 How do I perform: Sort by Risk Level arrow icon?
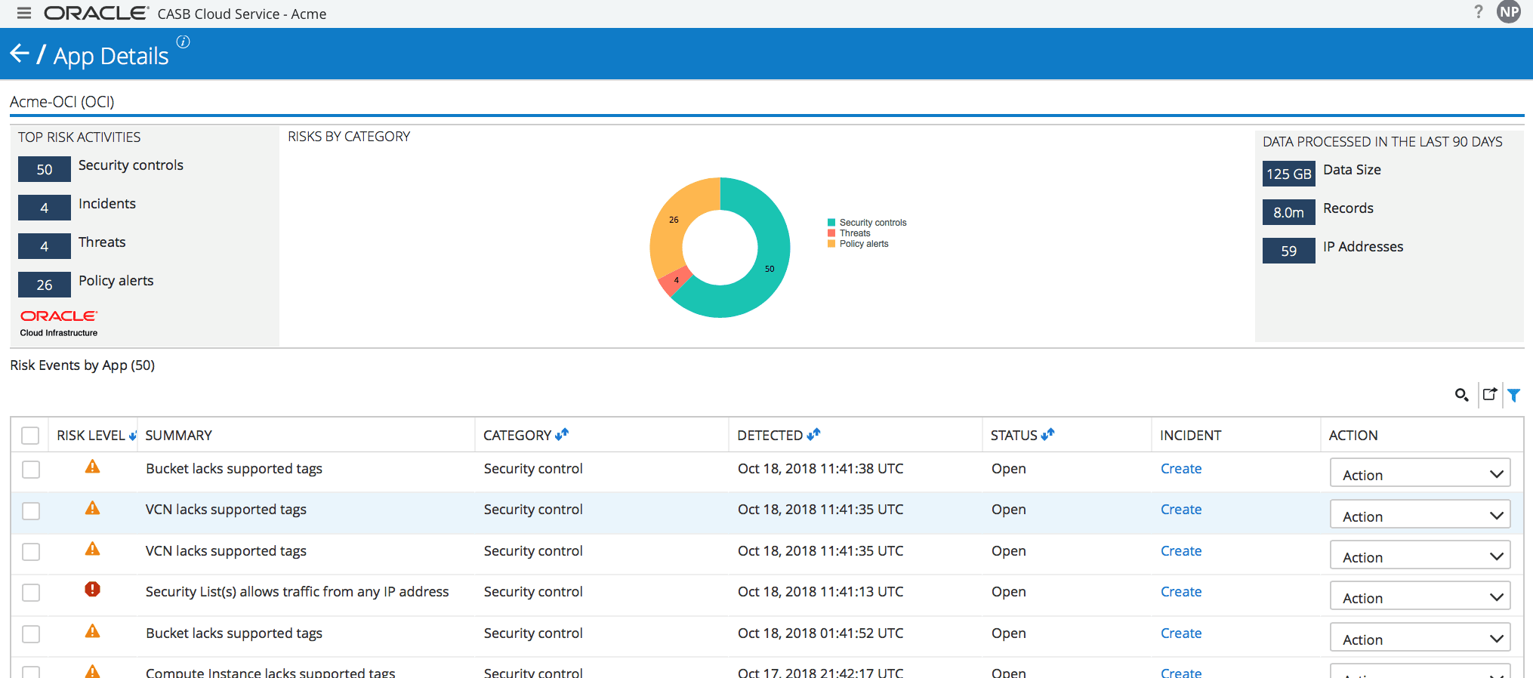click(133, 436)
